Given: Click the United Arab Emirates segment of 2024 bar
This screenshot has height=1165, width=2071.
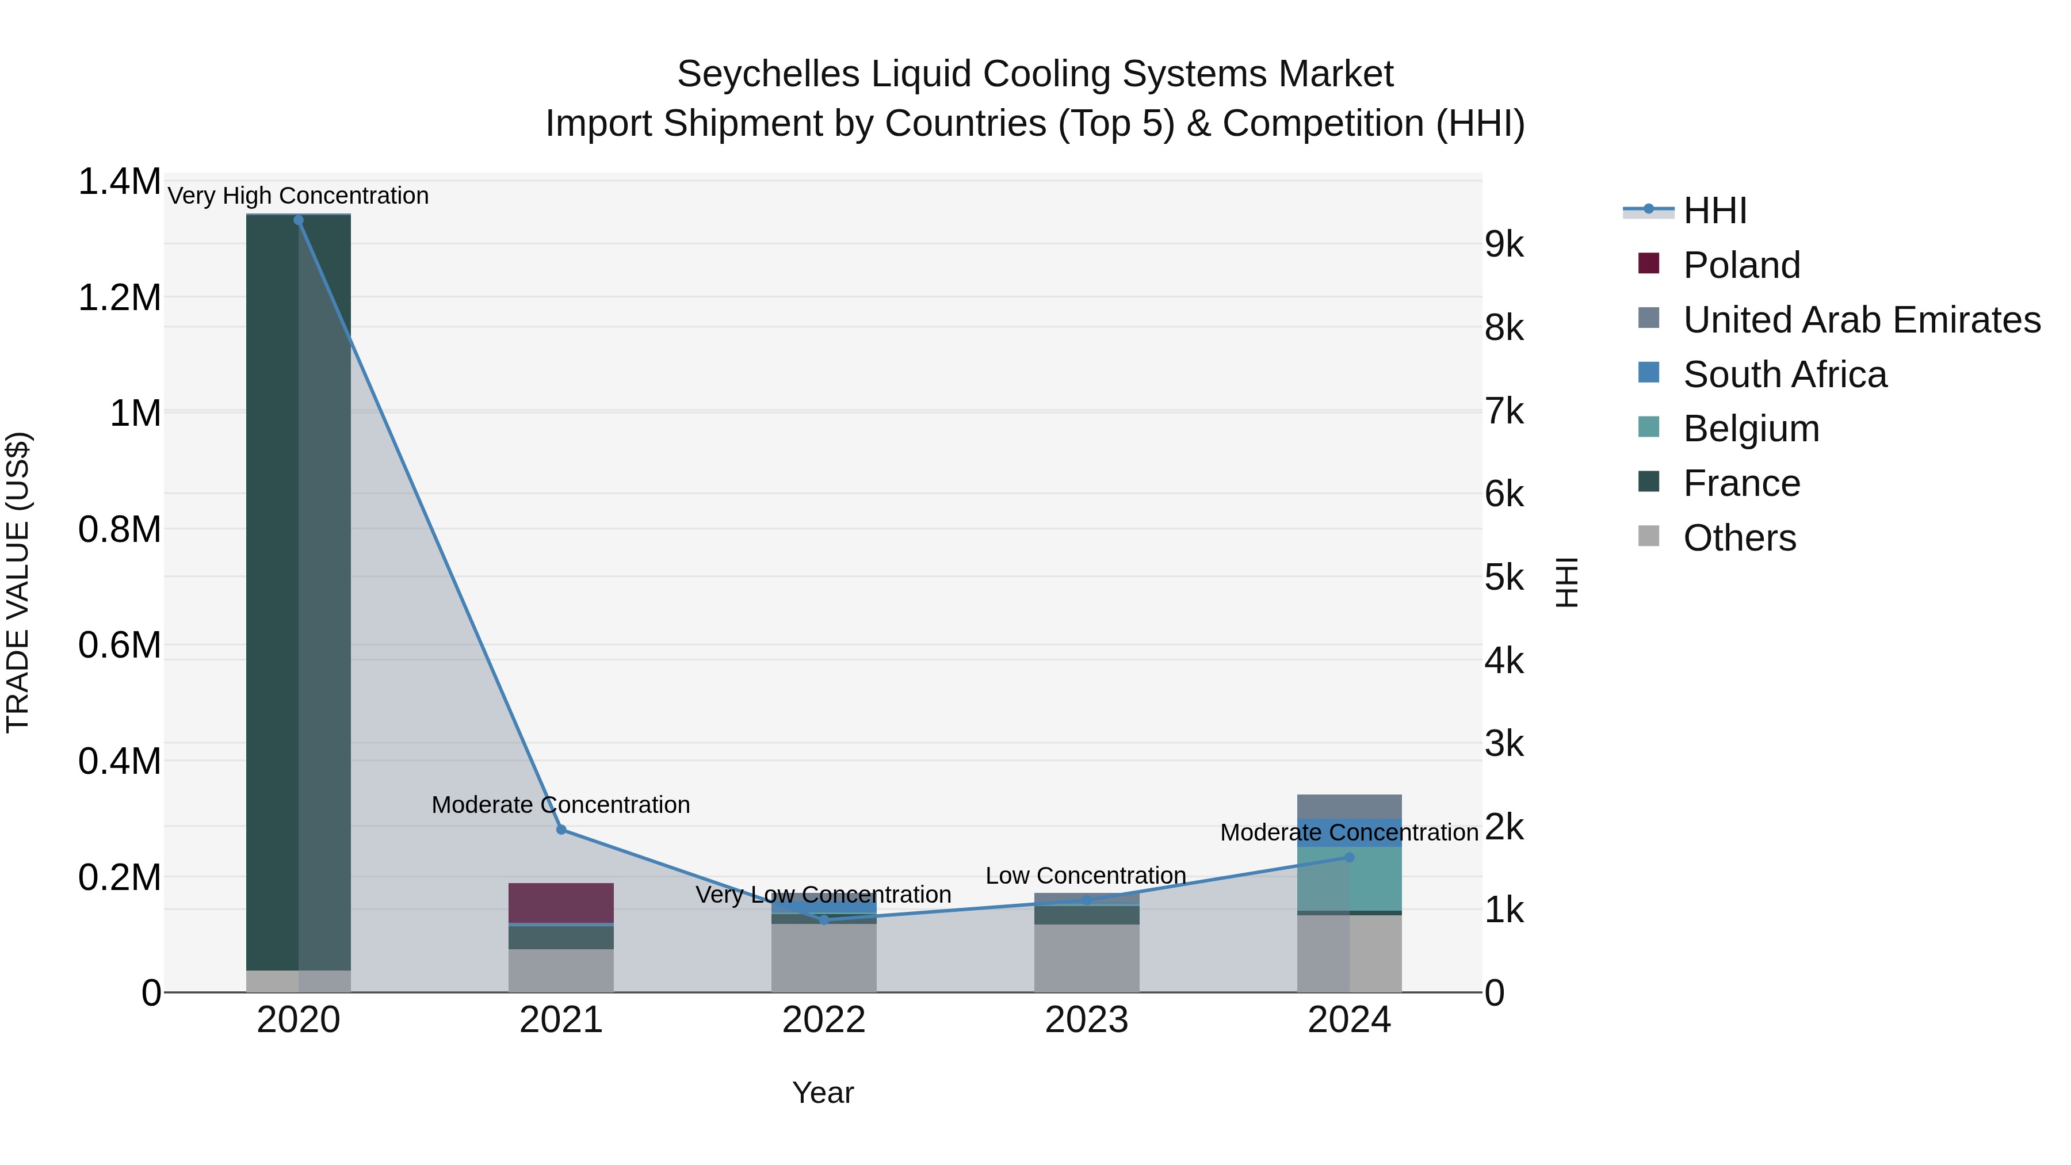Looking at the screenshot, I should [1349, 807].
